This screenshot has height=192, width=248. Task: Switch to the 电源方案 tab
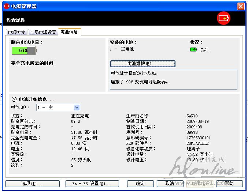click(x=17, y=32)
